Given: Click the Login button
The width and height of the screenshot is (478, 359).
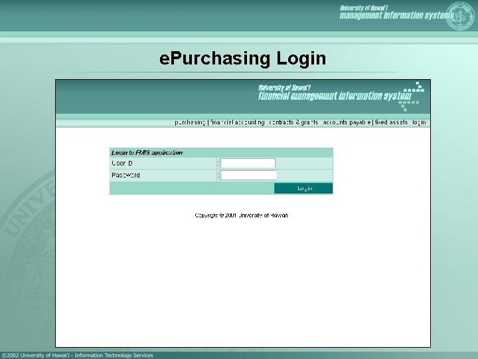Looking at the screenshot, I should click(x=303, y=188).
